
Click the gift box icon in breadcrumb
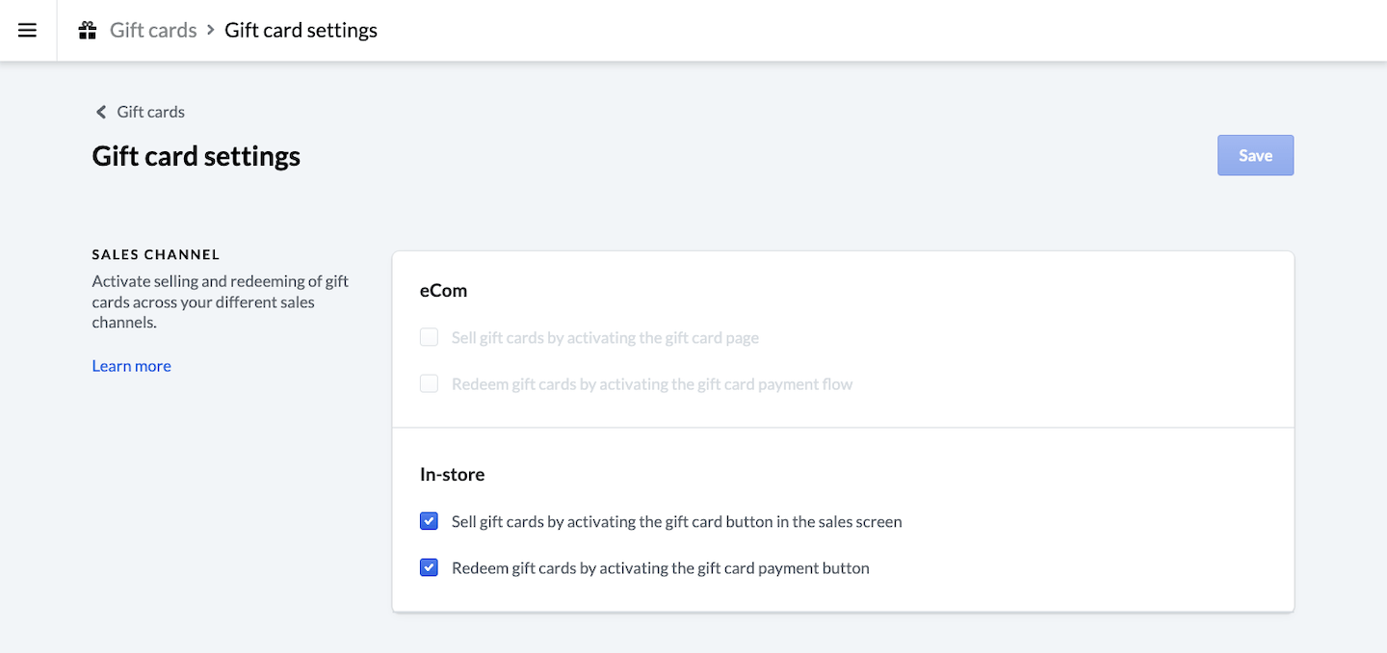click(88, 30)
